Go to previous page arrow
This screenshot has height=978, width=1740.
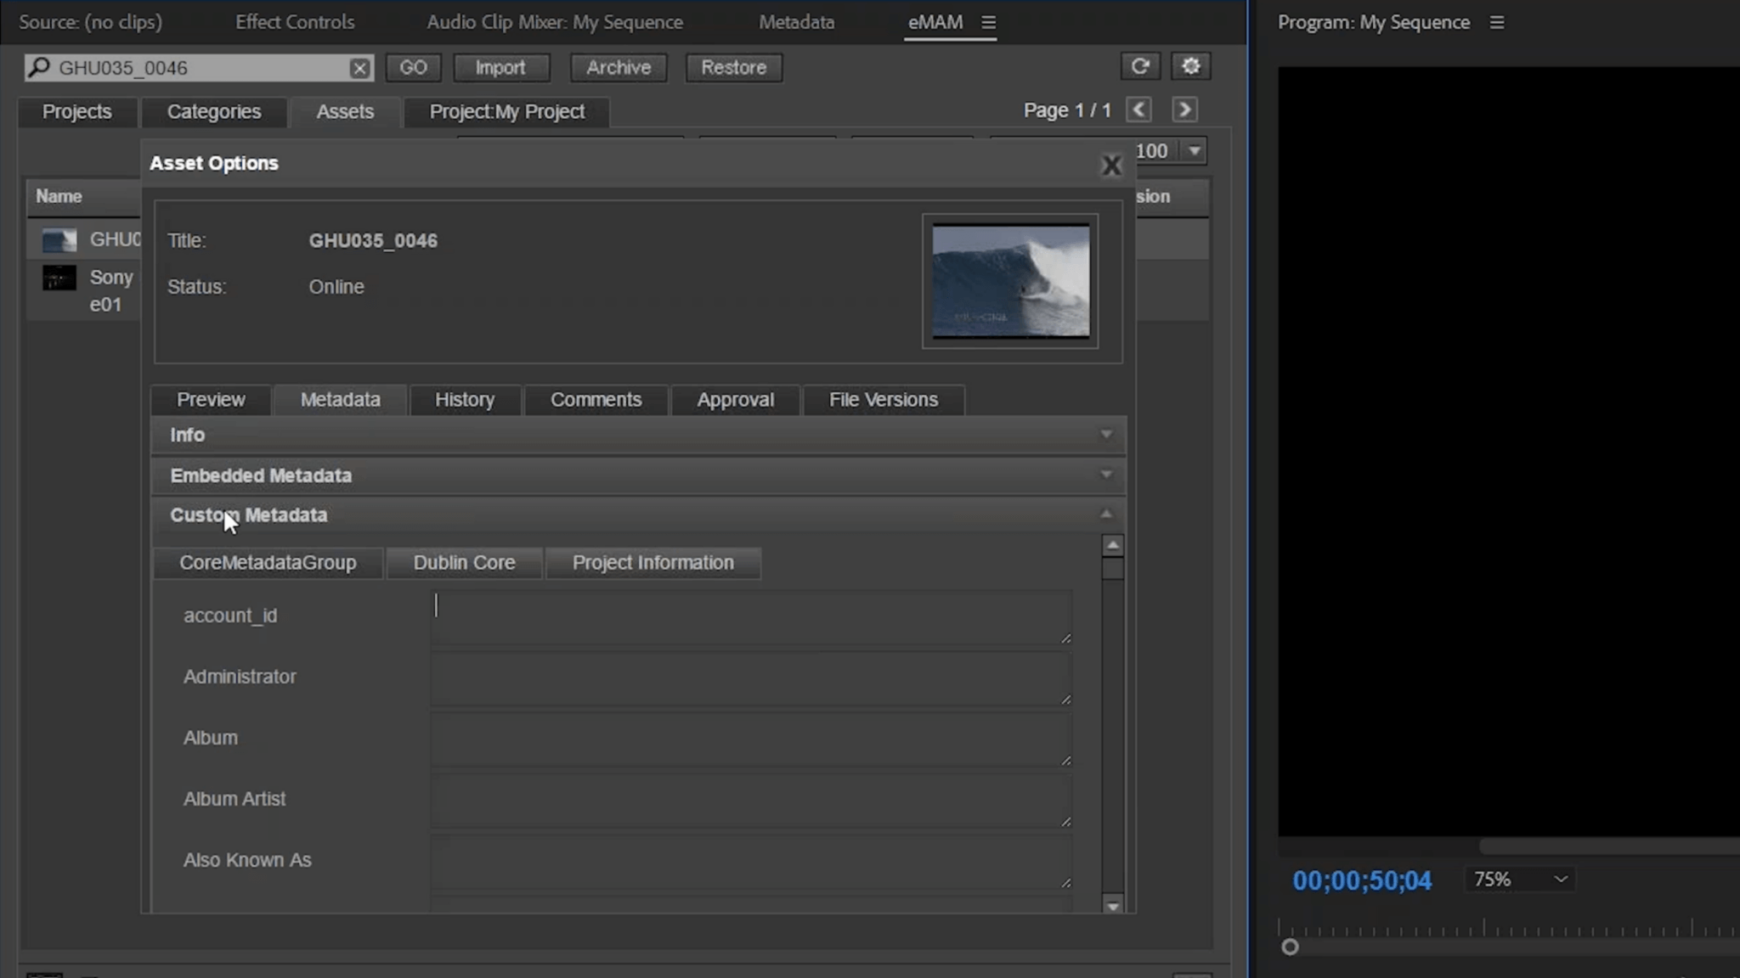tap(1138, 110)
